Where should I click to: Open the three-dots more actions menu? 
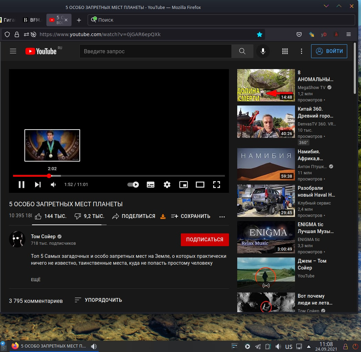coord(222,217)
